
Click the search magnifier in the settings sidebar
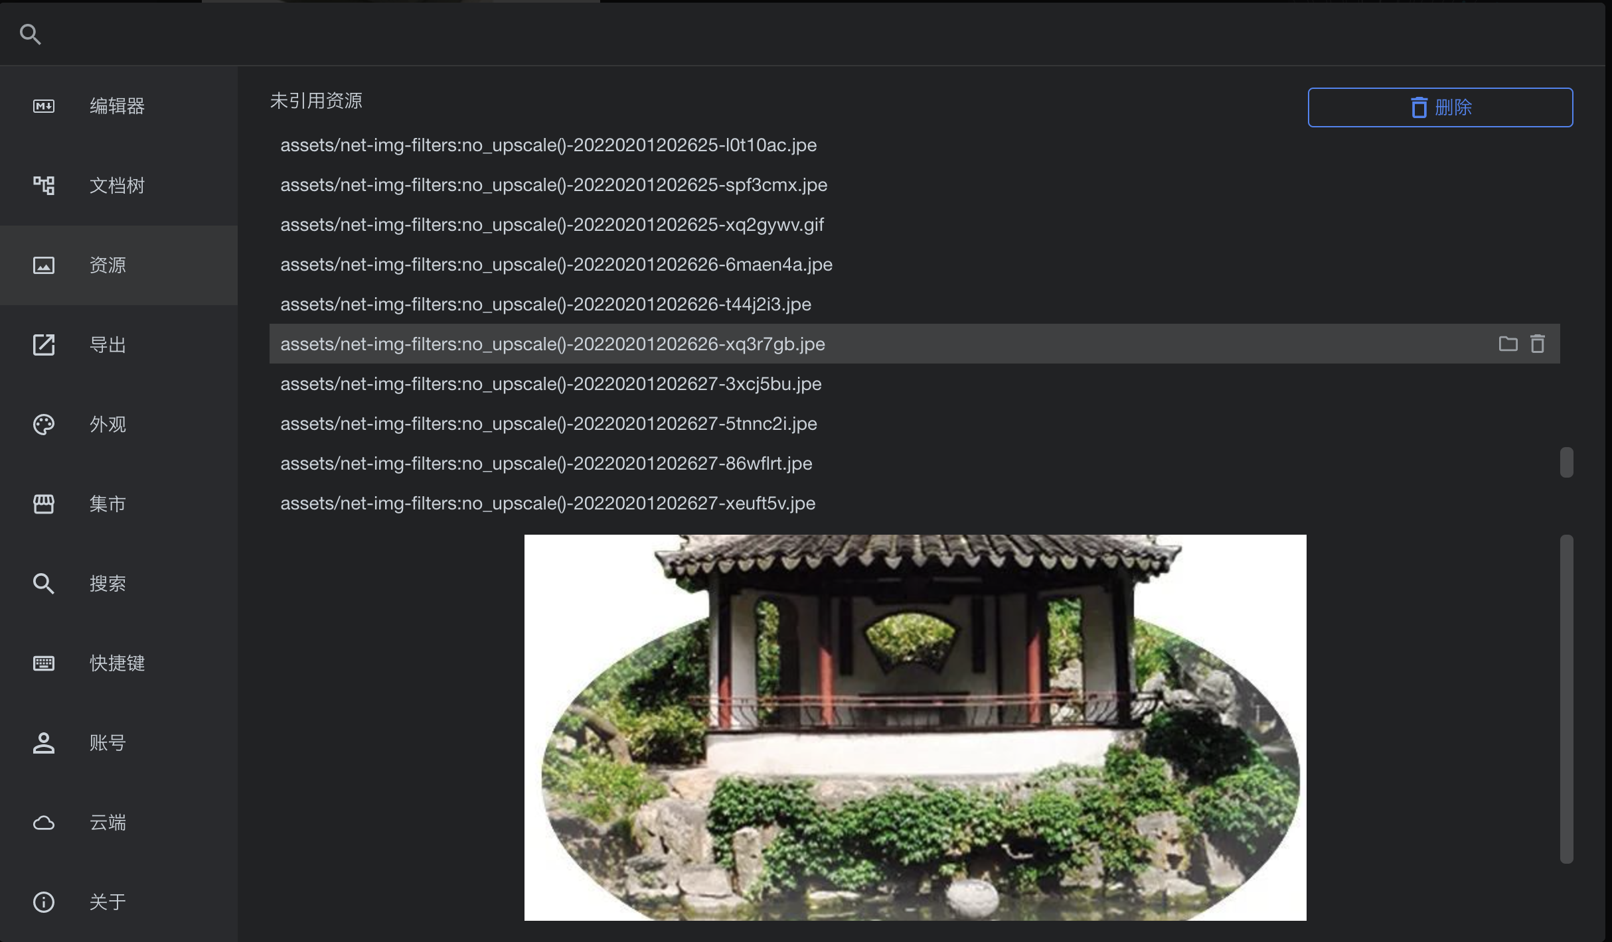pyautogui.click(x=43, y=583)
